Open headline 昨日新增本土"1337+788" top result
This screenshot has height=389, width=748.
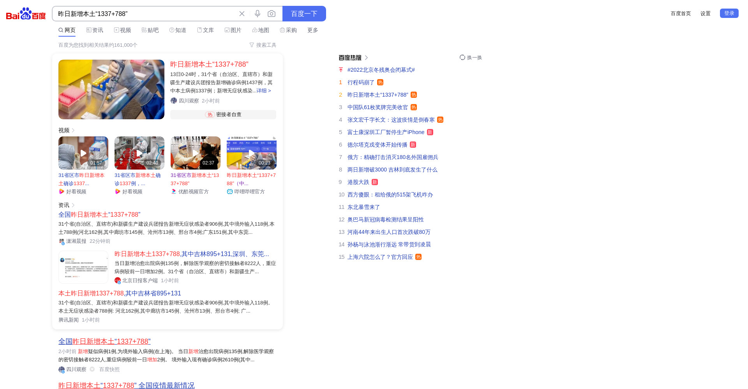tap(209, 64)
